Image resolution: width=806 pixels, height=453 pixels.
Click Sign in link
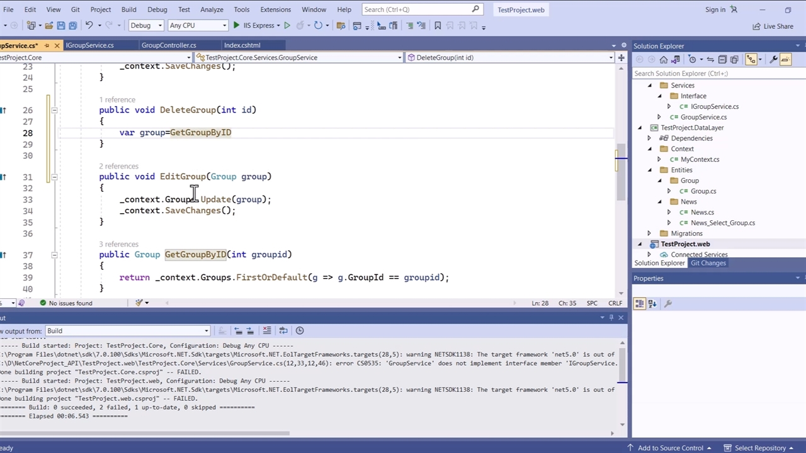pos(715,9)
